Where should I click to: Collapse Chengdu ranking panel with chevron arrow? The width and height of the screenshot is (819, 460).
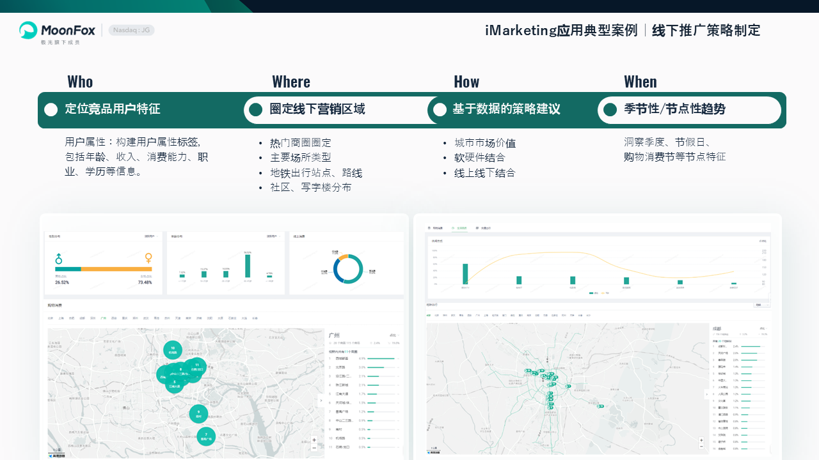point(707,394)
